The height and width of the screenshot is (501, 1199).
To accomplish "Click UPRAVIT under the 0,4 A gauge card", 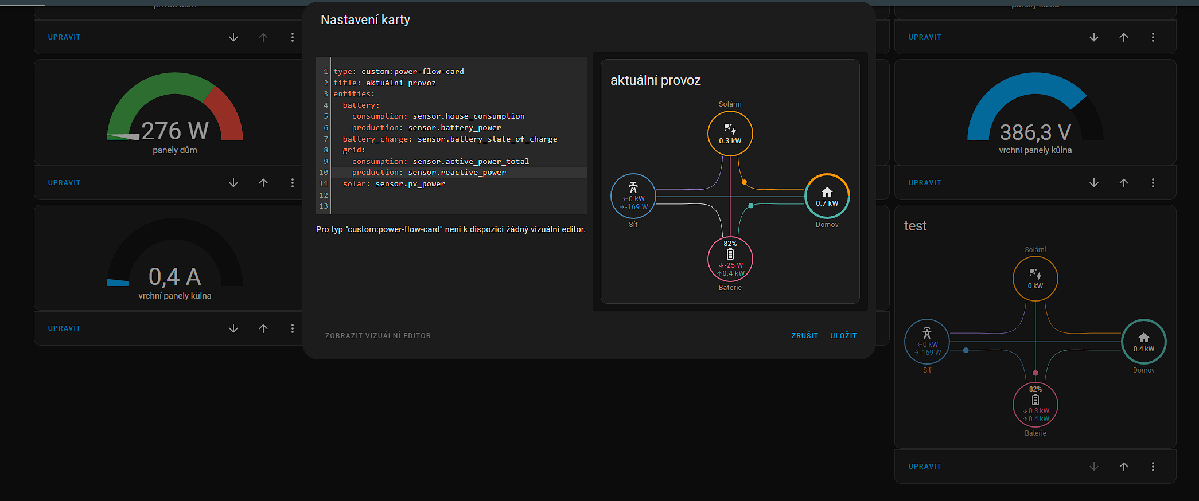I will pyautogui.click(x=64, y=328).
